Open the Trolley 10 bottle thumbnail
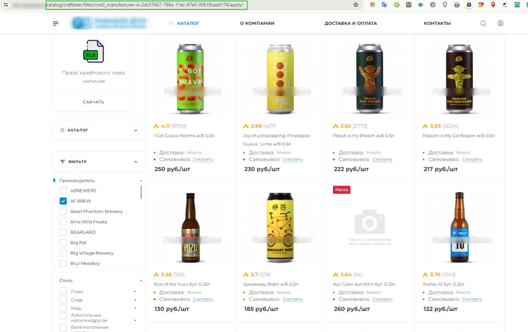528x332 pixels. click(459, 227)
